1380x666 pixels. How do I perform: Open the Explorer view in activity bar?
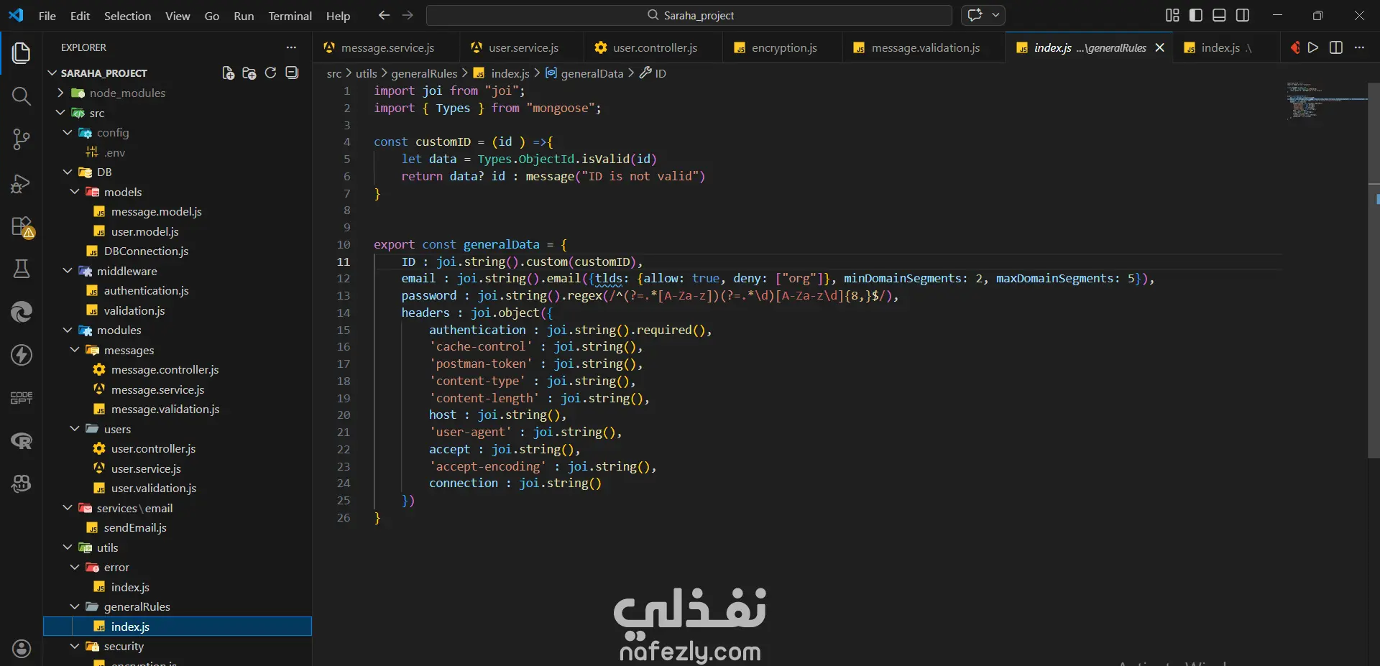pyautogui.click(x=22, y=52)
